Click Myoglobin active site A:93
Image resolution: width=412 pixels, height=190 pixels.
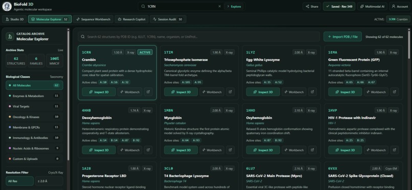tap(196, 140)
